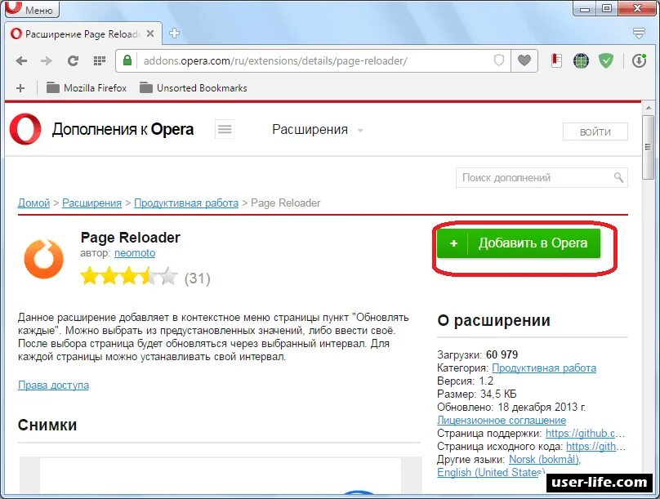The height and width of the screenshot is (499, 660).
Task: Close the Page Reloader tab
Action: point(150,33)
